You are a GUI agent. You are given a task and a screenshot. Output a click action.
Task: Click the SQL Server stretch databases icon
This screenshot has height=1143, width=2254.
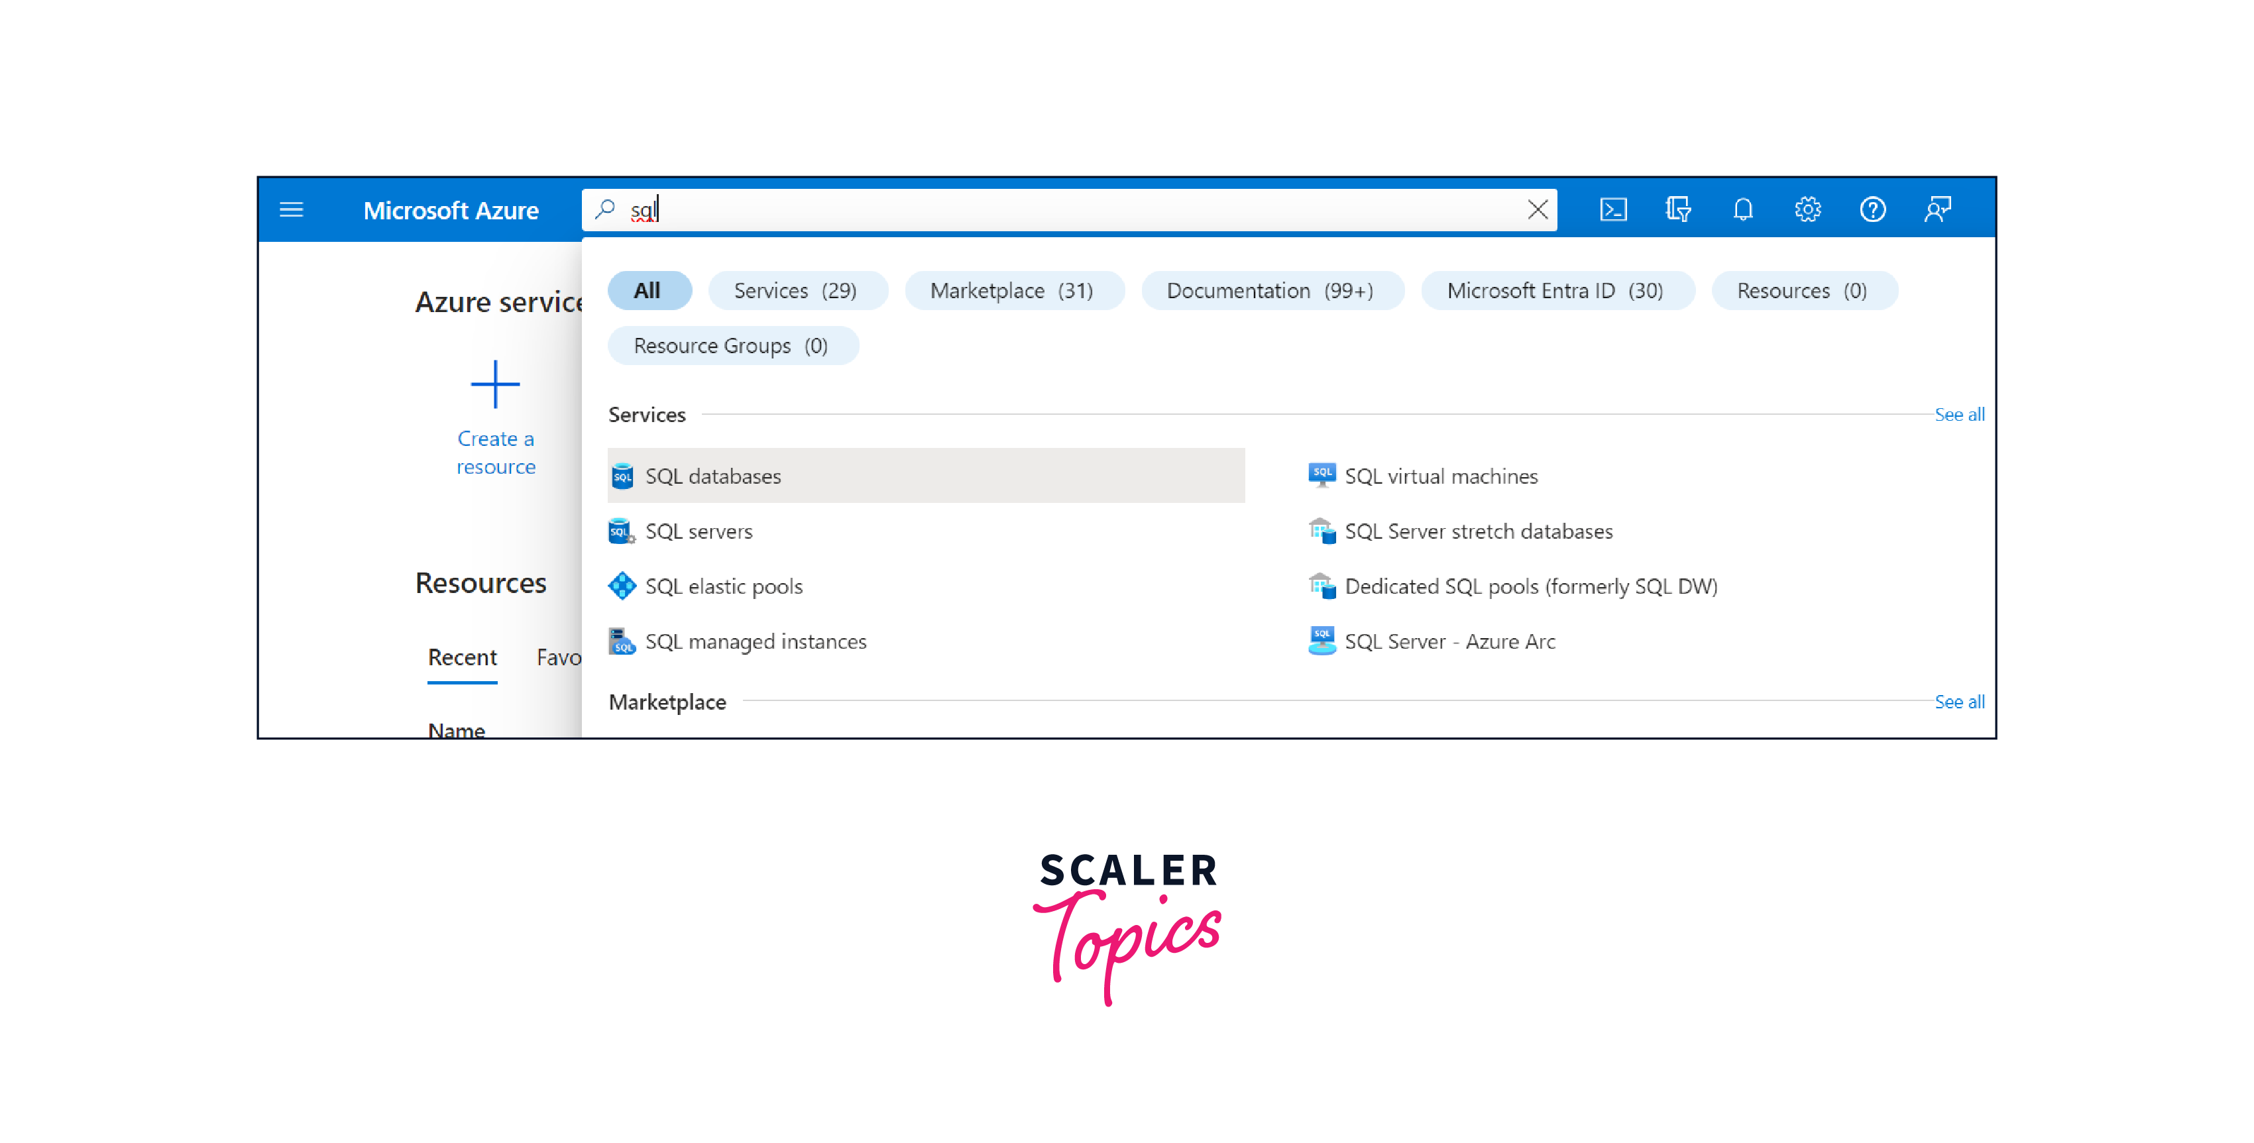click(x=1320, y=531)
